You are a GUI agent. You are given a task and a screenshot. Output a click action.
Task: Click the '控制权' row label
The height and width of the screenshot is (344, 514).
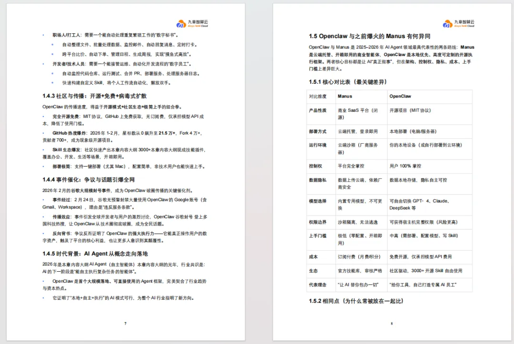point(316,166)
